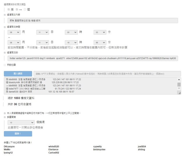
Task: Open the start month dropdown
Action: coord(14,33)
